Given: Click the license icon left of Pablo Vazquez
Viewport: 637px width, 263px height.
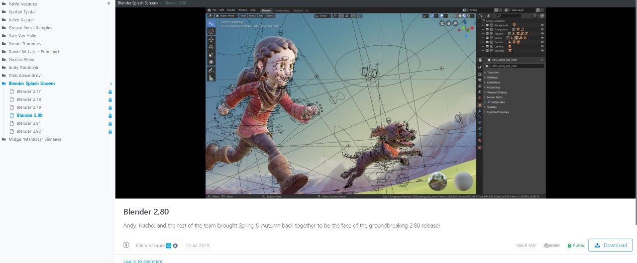Looking at the screenshot, I should click(x=126, y=245).
